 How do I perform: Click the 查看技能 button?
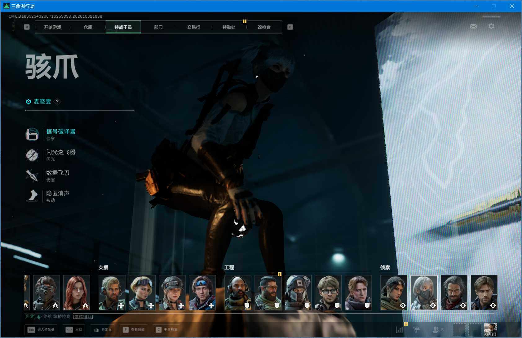pos(134,330)
